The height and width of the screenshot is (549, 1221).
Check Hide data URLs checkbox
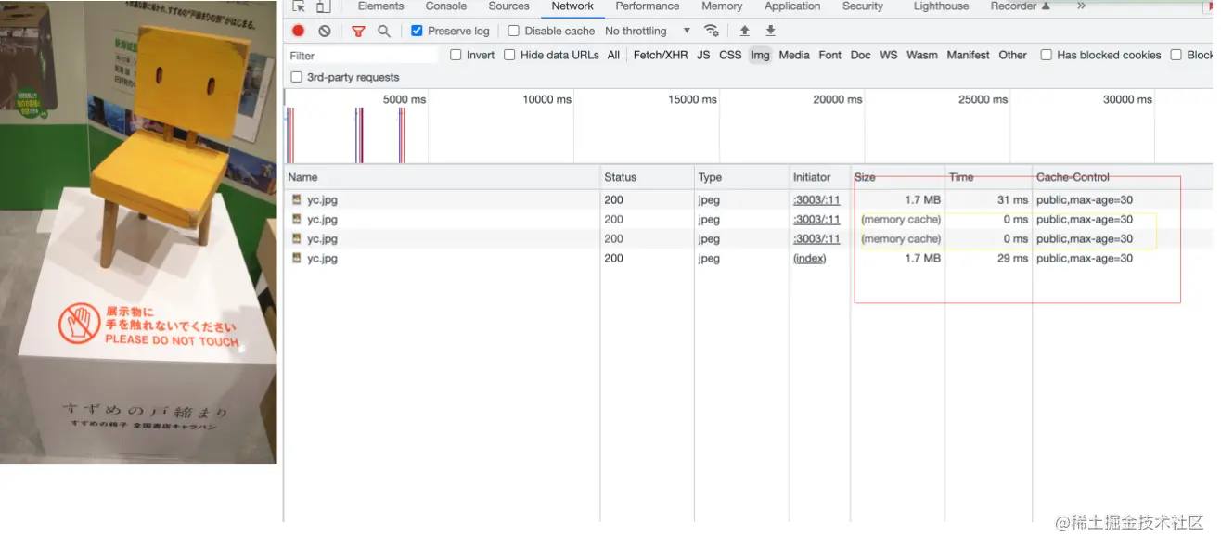pyautogui.click(x=509, y=55)
